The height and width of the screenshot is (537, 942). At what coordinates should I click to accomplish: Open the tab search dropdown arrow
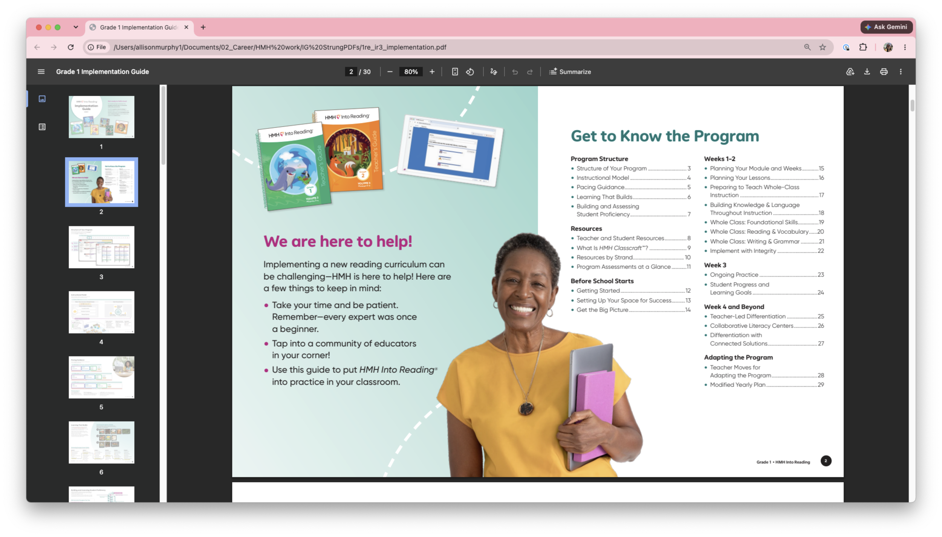(76, 27)
